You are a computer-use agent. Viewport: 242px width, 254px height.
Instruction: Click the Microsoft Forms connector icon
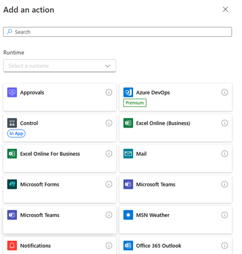[12, 184]
